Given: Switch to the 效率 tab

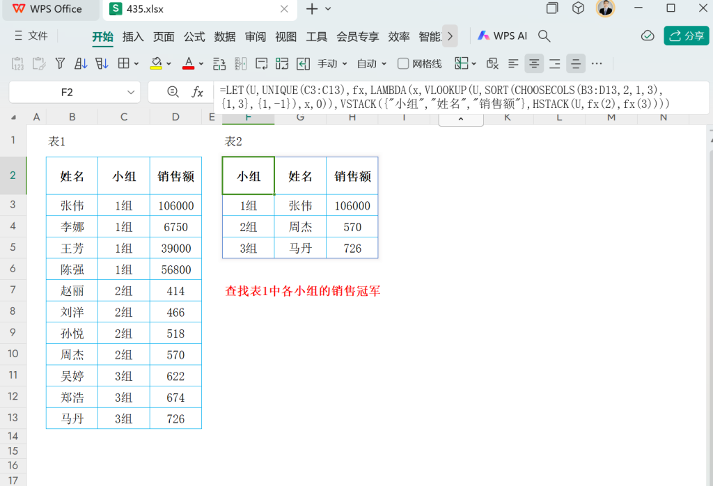Looking at the screenshot, I should click(x=399, y=36).
